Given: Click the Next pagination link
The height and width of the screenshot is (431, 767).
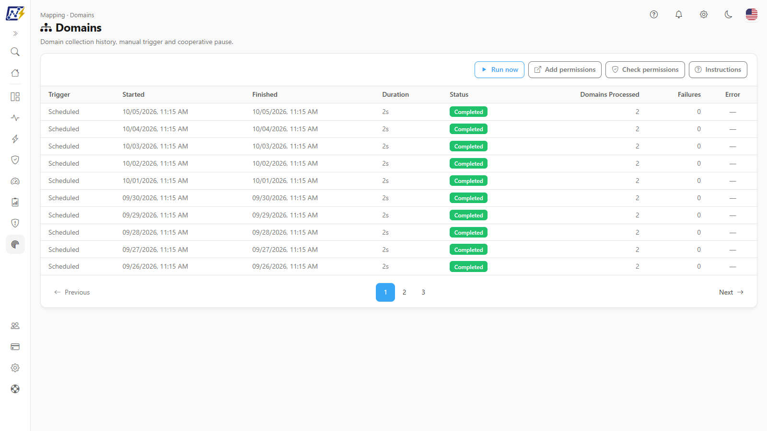Looking at the screenshot, I should pyautogui.click(x=731, y=292).
